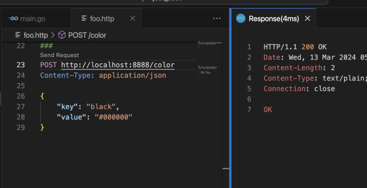
Task: Click the Send Request code lens
Action: [x=60, y=55]
